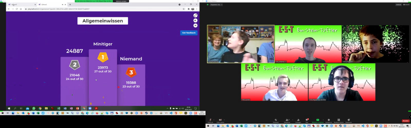Turn on camera with Video starten
This screenshot has width=411, height=128.
click(x=220, y=120)
